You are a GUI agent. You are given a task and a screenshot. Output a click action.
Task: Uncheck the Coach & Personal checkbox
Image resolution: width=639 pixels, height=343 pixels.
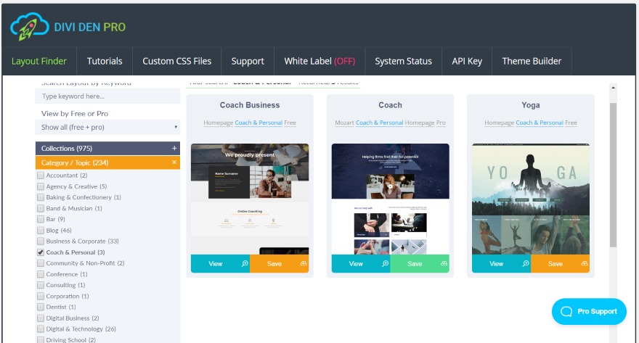pos(41,252)
